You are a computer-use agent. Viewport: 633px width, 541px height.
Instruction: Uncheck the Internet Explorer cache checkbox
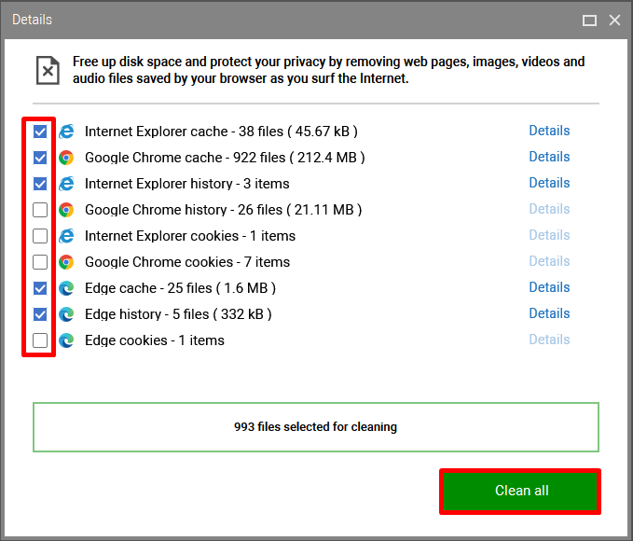[40, 132]
